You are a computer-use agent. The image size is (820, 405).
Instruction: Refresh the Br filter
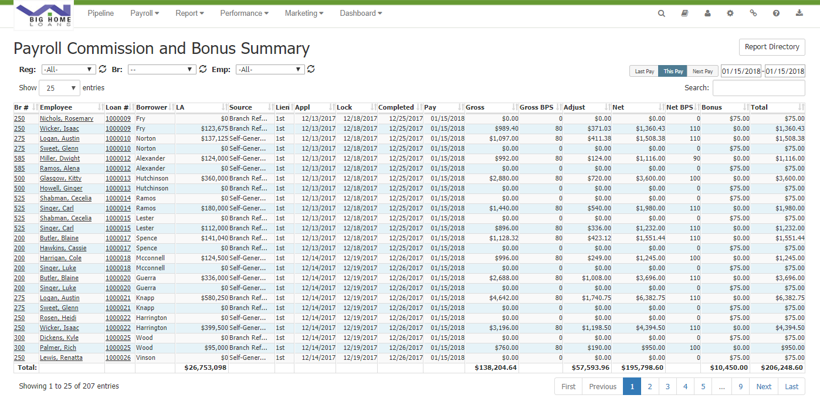(203, 69)
